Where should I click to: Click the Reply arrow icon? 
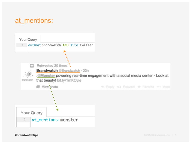point(103,87)
